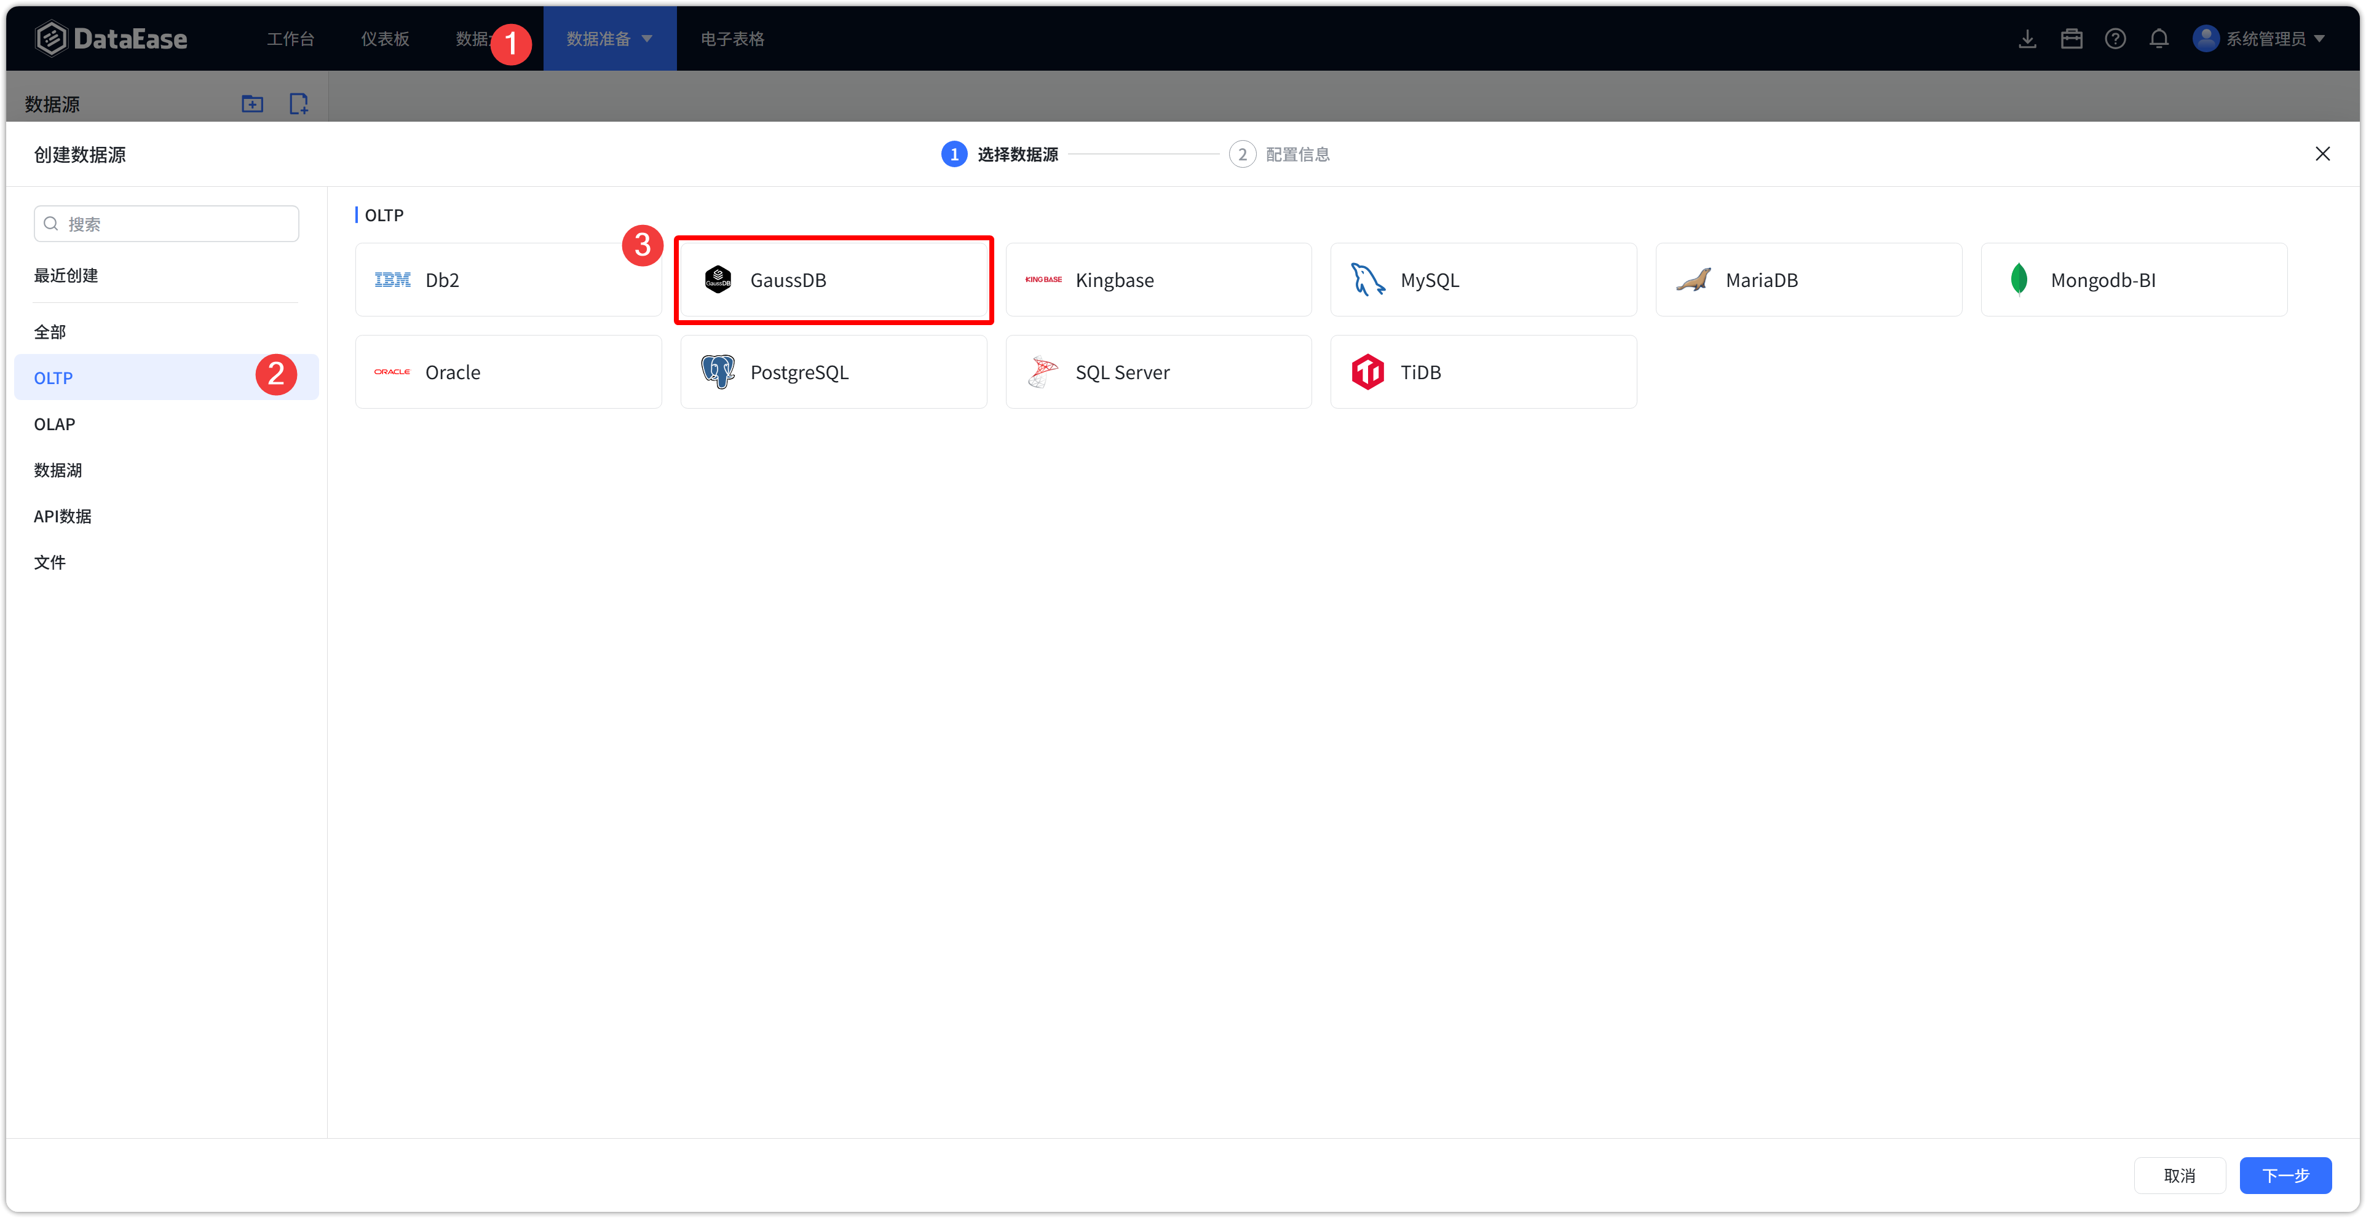Filter by the 数据湖 category
This screenshot has width=2366, height=1218.
[x=166, y=470]
